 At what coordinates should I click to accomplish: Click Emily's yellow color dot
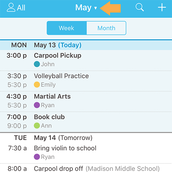(x=37, y=85)
